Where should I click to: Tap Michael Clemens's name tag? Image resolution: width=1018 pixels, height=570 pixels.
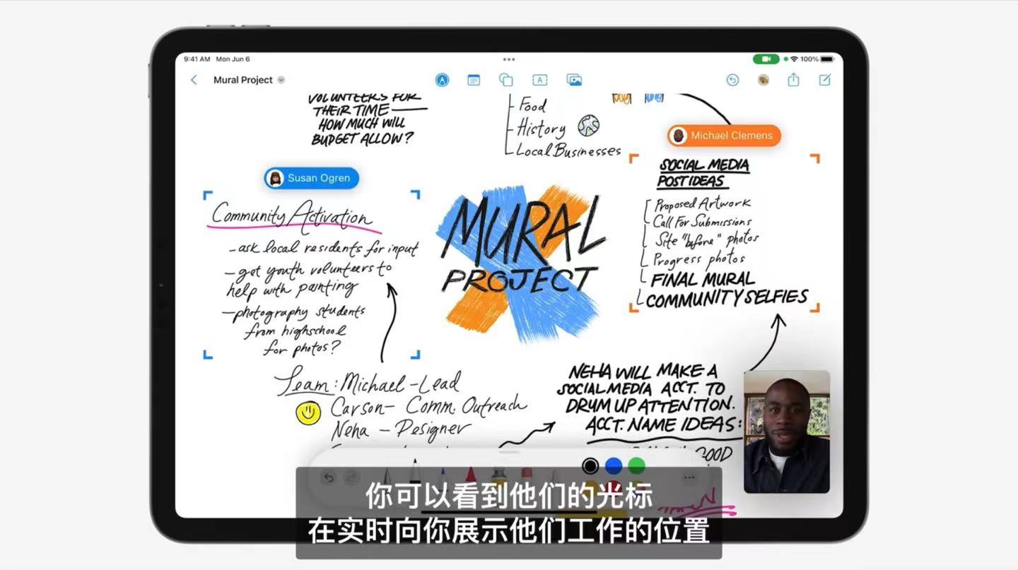pos(722,135)
